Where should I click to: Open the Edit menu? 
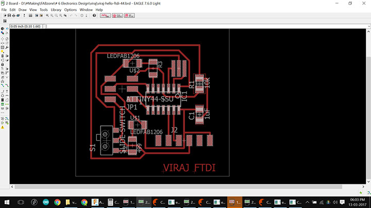(x=12, y=10)
